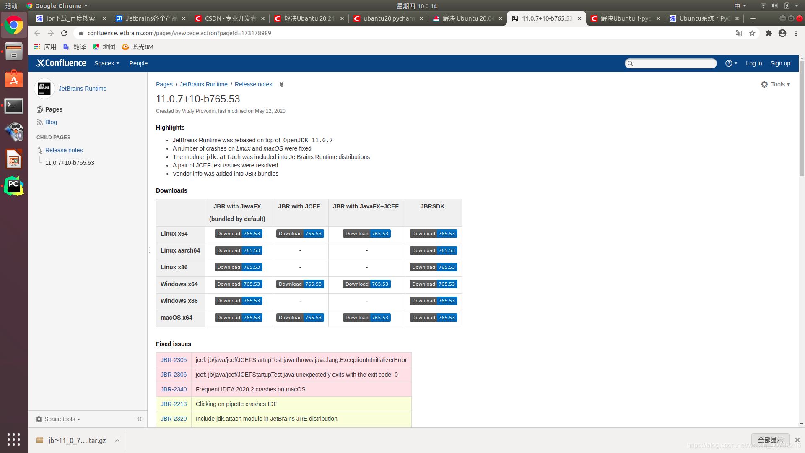Select 11.0.7+10-b765.53 in page tree
Image resolution: width=805 pixels, height=453 pixels.
70,163
